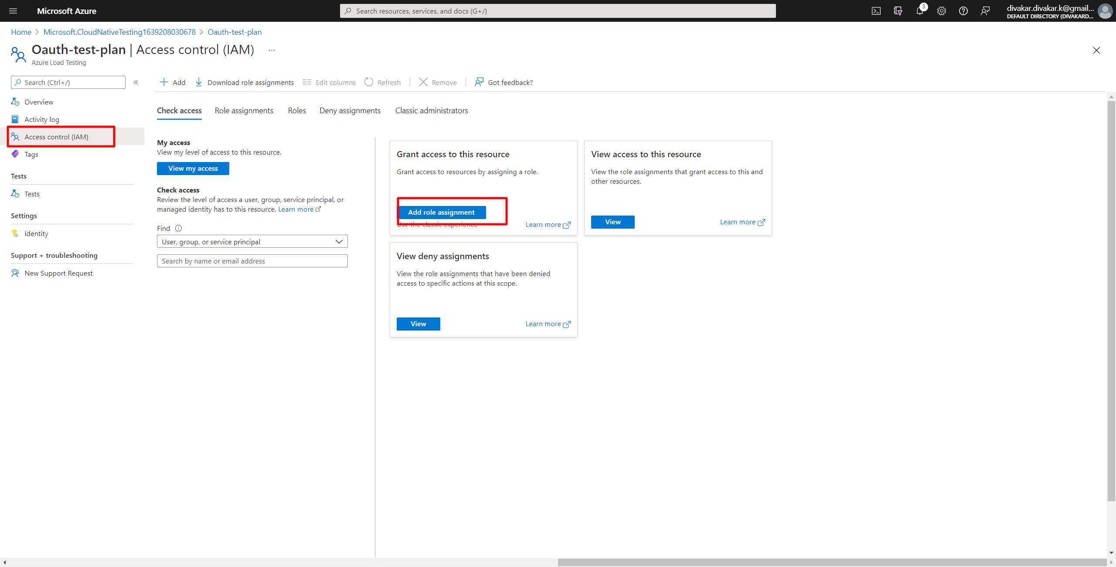Open Cloud Shell from the top bar

876,11
